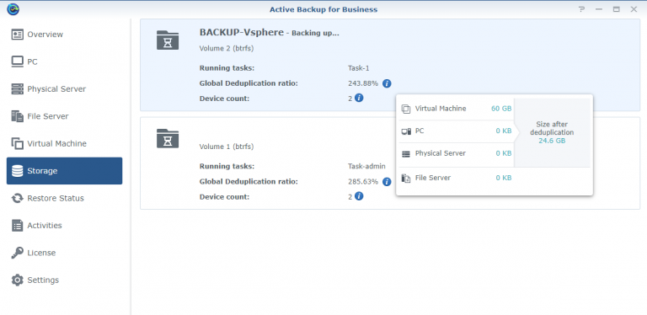Open the Overview sidebar section
The width and height of the screenshot is (647, 315).
[x=64, y=35]
